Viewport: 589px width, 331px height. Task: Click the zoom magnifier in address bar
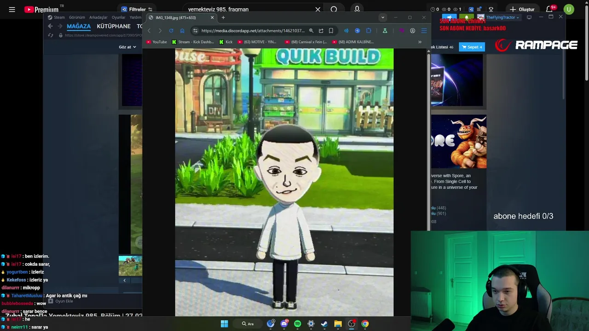pos(311,31)
